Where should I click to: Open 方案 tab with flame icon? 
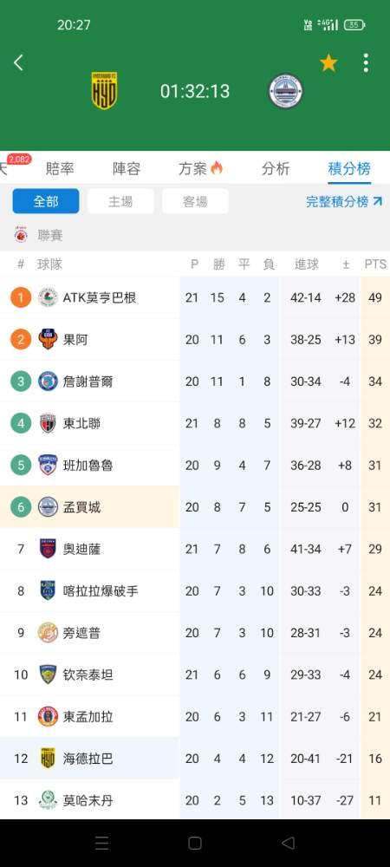pyautogui.click(x=200, y=169)
